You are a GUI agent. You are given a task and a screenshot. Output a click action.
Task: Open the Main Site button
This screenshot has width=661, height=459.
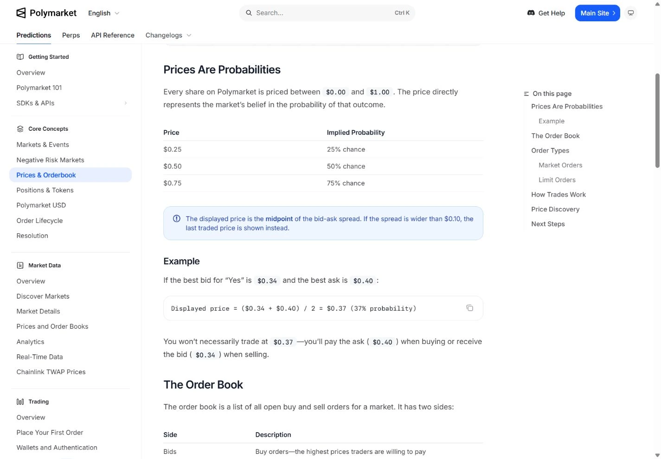(x=597, y=13)
